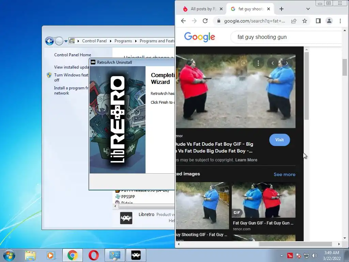This screenshot has height=262, width=349.
Task: Go back in Chrome browser
Action: coord(183,21)
